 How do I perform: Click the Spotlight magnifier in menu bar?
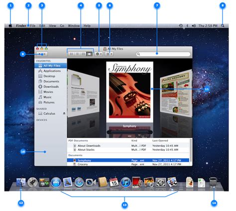(223, 26)
